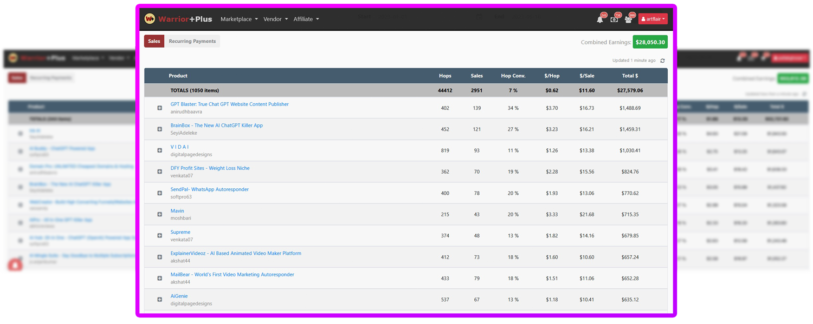Click the Combined Earnings green amount badge
The height and width of the screenshot is (324, 813).
tap(650, 42)
